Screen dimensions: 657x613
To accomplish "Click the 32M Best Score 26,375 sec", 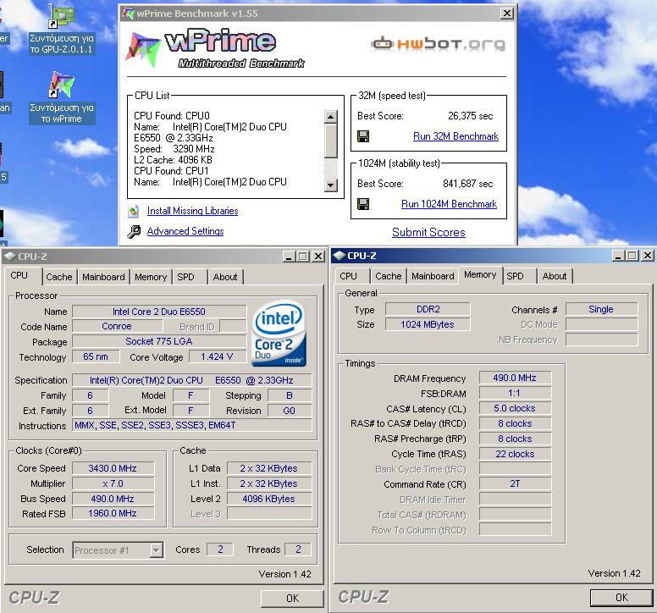I will point(470,116).
